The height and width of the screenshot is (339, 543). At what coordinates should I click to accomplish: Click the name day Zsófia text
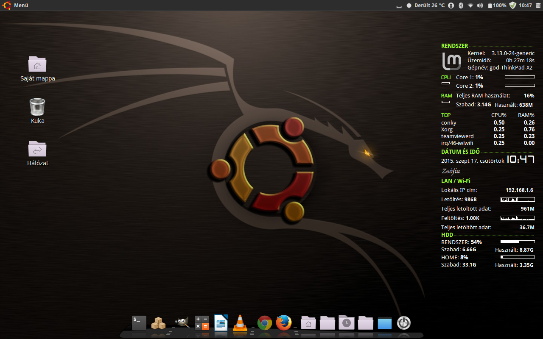pyautogui.click(x=451, y=171)
